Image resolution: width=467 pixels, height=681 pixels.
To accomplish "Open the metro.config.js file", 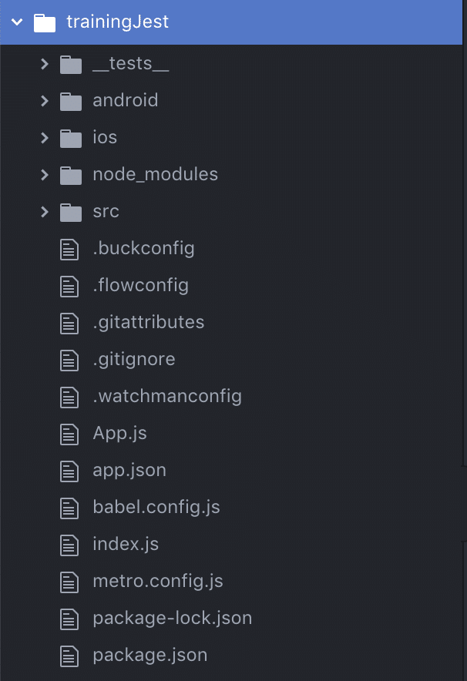I will (157, 582).
